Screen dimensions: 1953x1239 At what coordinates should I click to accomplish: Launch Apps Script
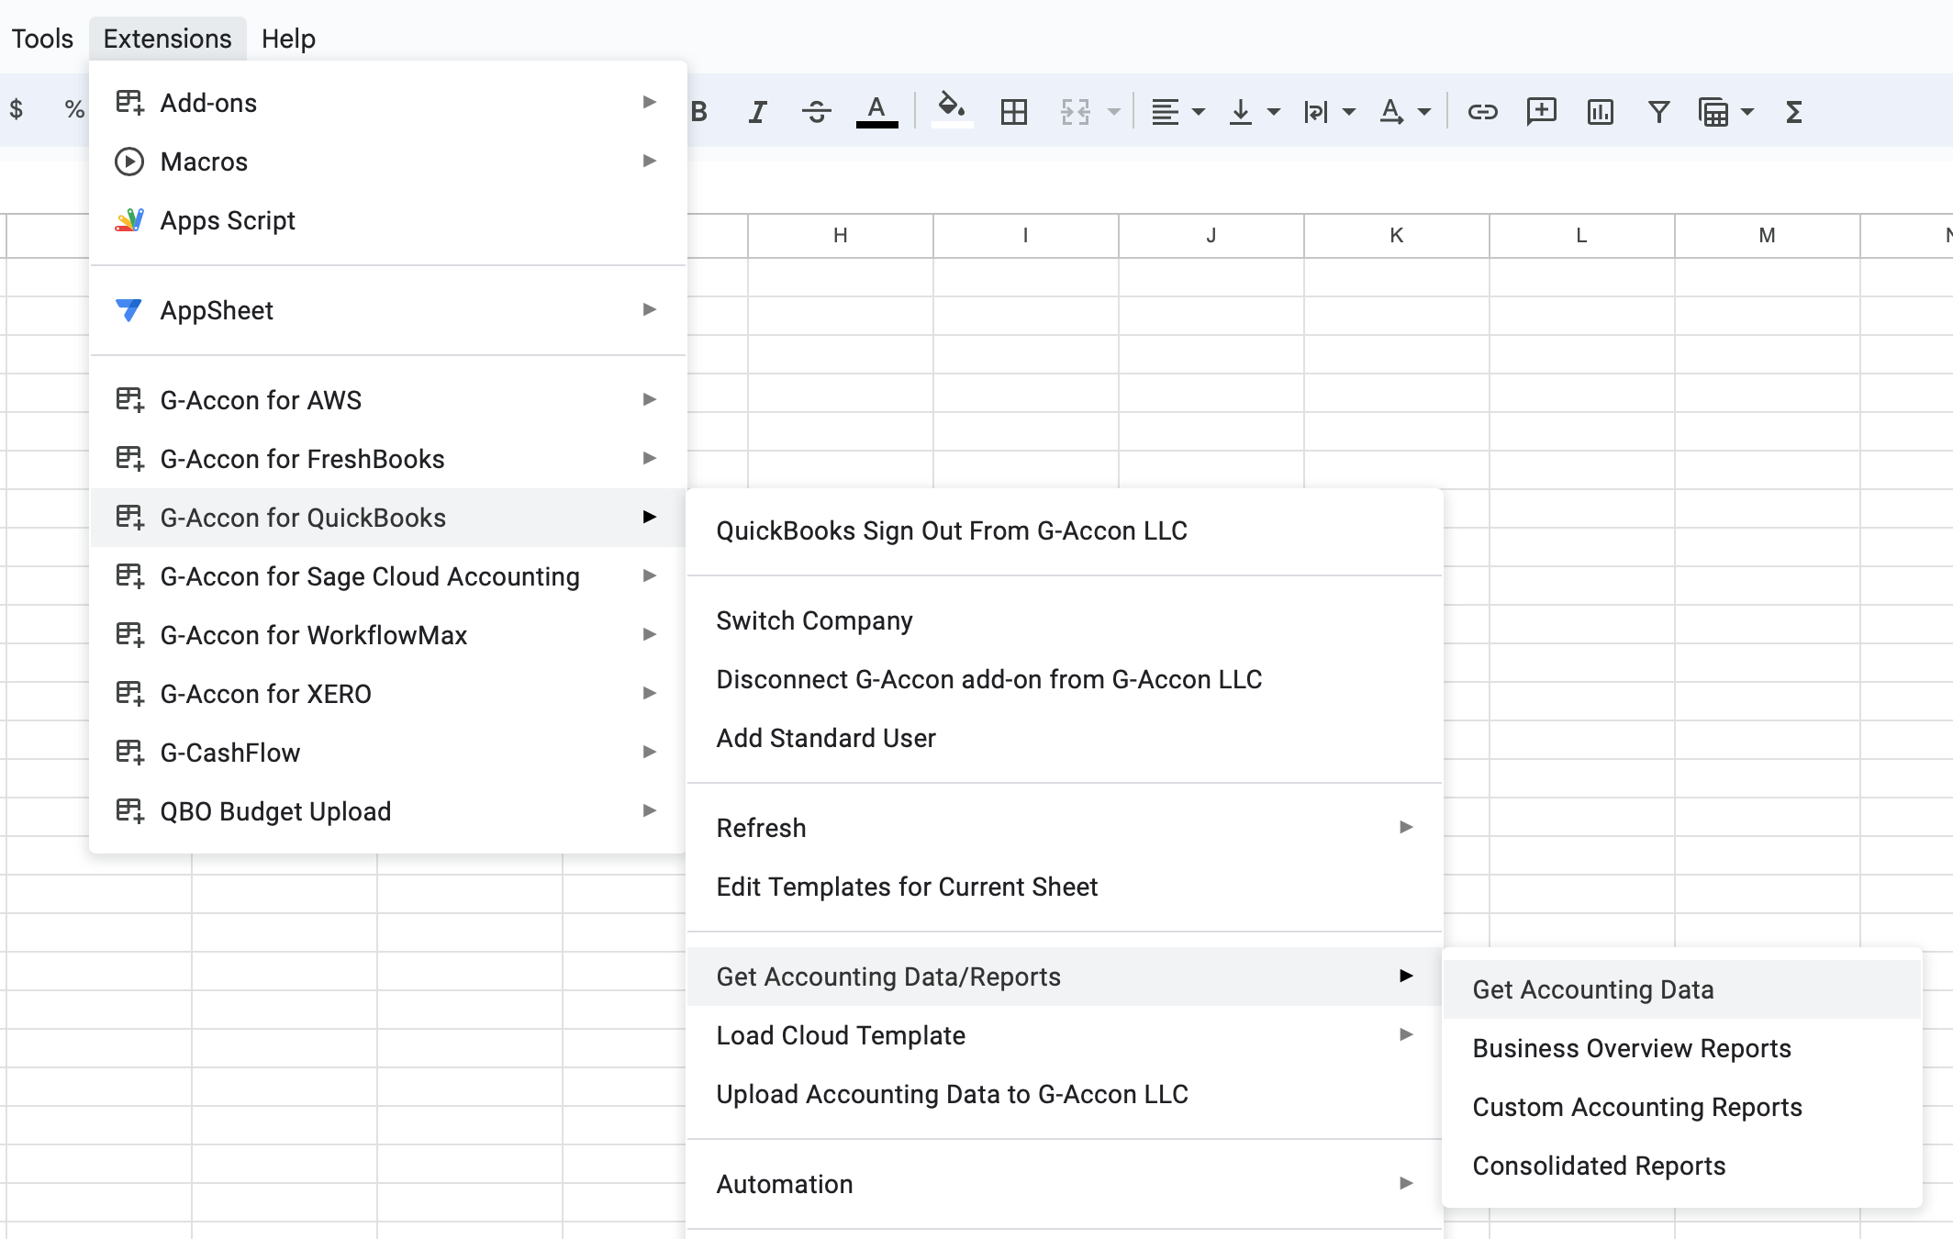tap(388, 220)
